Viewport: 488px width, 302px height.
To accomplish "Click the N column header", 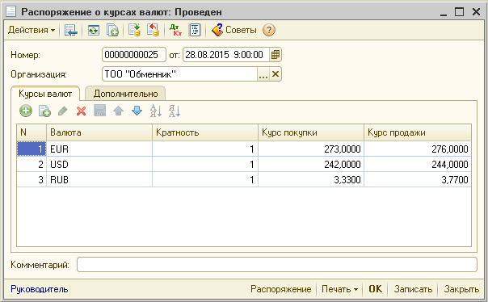I will pos(32,132).
